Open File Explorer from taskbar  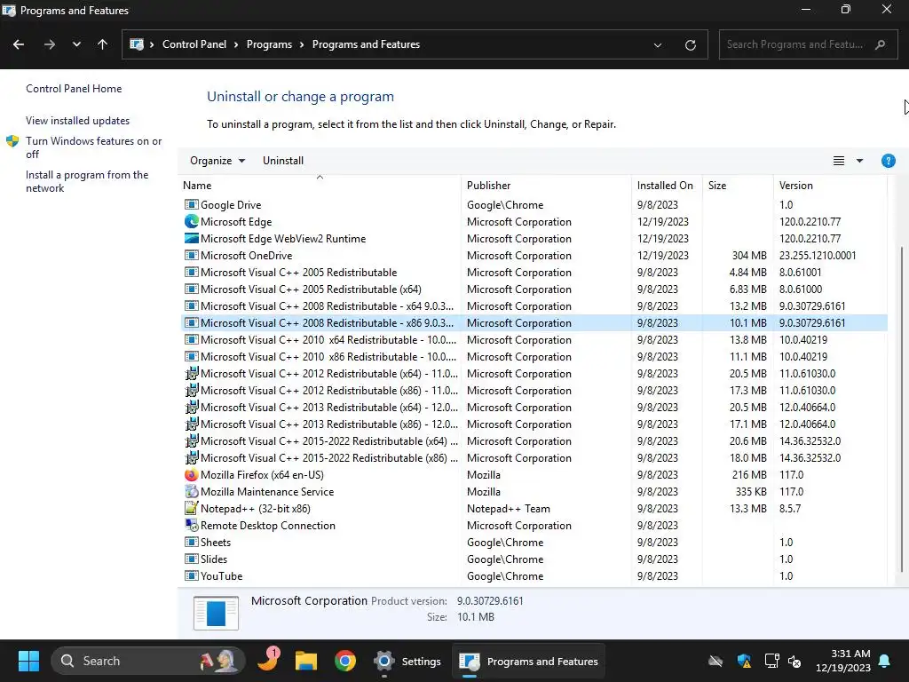306,661
